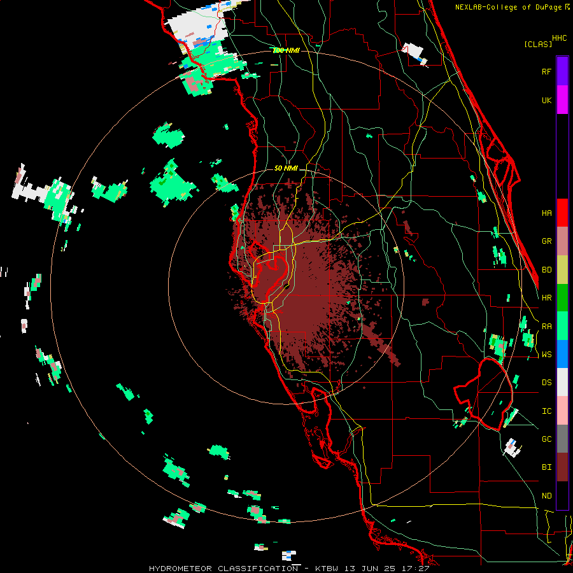Click the 100 NMI range ring label
The height and width of the screenshot is (573, 573).
286,50
